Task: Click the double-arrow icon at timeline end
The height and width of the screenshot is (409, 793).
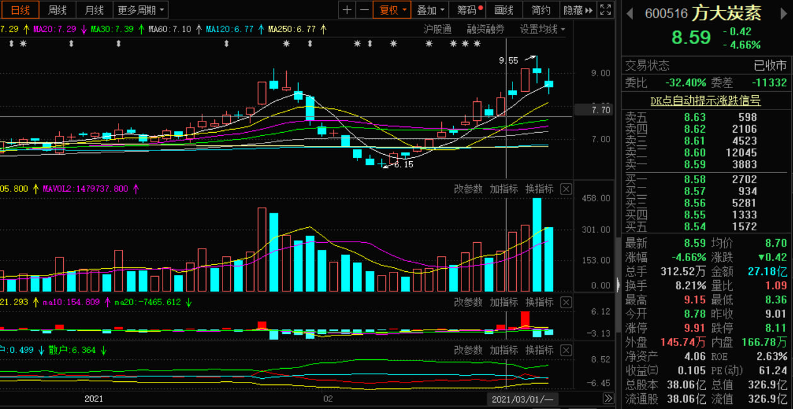Action: 608,398
